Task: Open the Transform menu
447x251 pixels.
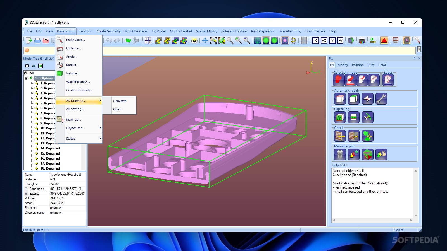Action: pyautogui.click(x=85, y=31)
